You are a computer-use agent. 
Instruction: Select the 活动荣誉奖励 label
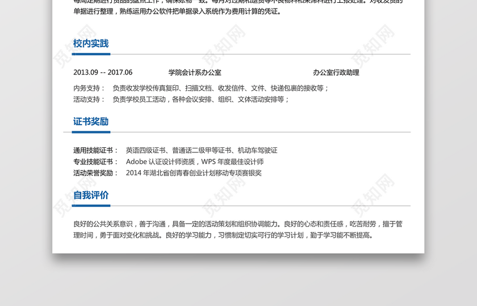pyautogui.click(x=95, y=173)
